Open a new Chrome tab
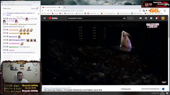Screen dimensions: 170x95 pyautogui.click(x=65, y=7)
